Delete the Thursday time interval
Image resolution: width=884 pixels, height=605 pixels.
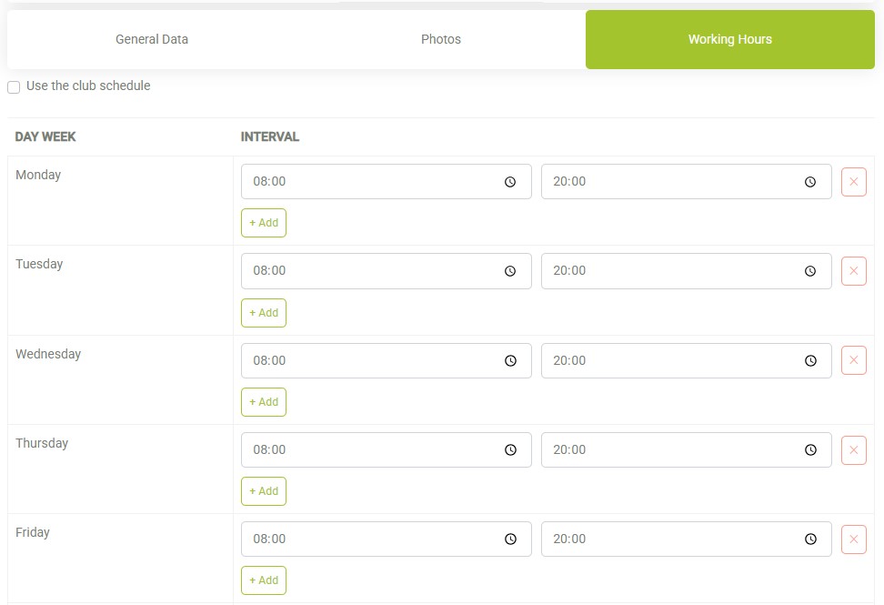click(x=853, y=449)
